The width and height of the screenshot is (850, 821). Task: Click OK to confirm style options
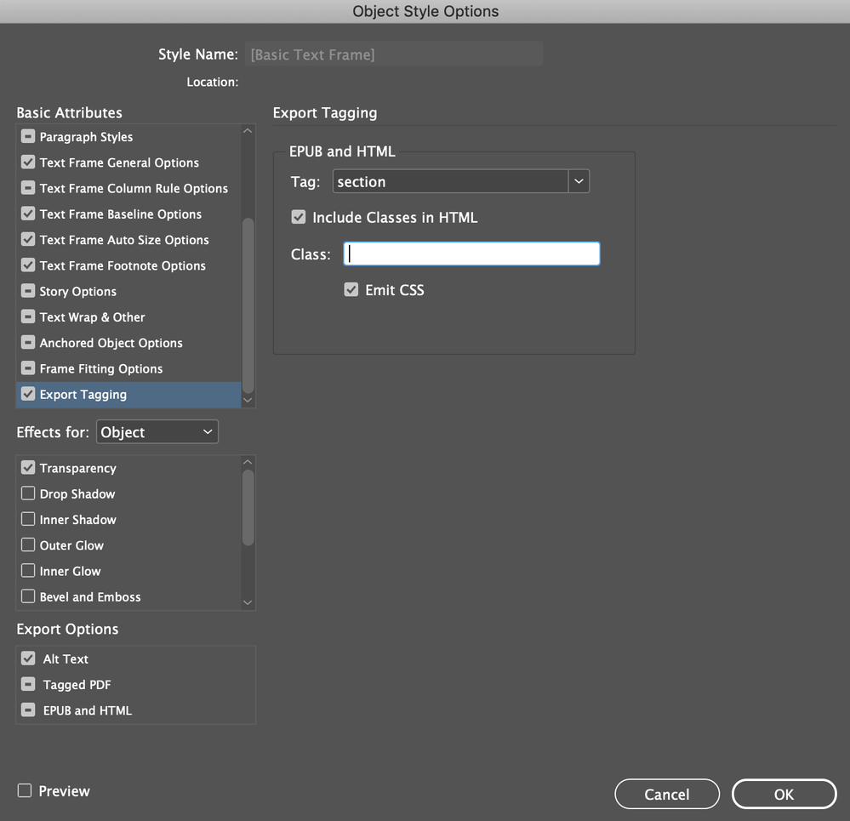[x=784, y=794]
